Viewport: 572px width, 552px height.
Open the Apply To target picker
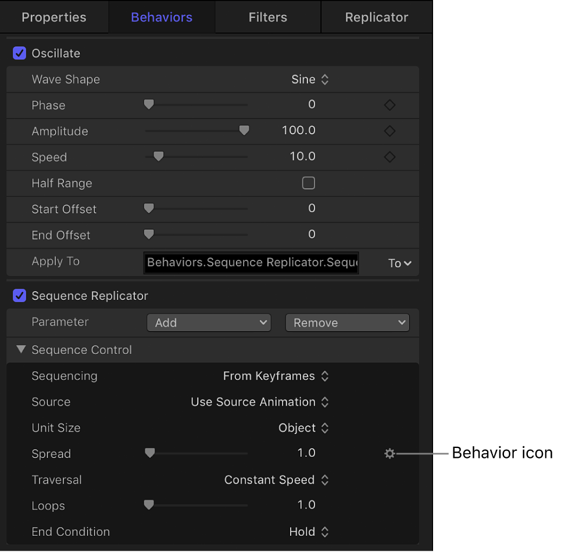[x=399, y=263]
